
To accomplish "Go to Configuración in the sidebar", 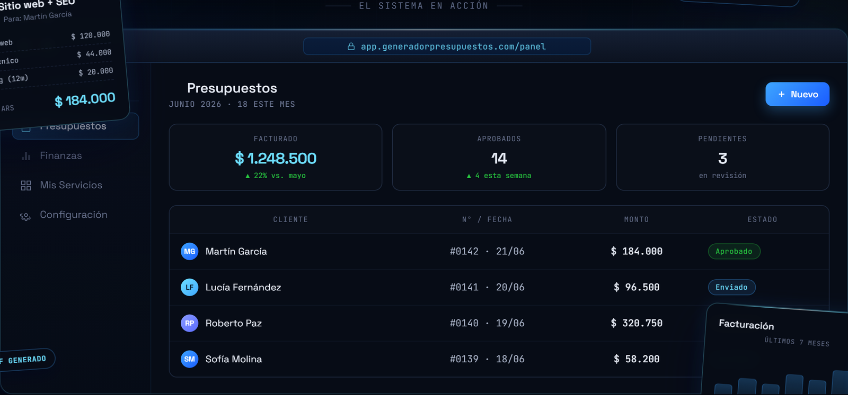I will 75,215.
